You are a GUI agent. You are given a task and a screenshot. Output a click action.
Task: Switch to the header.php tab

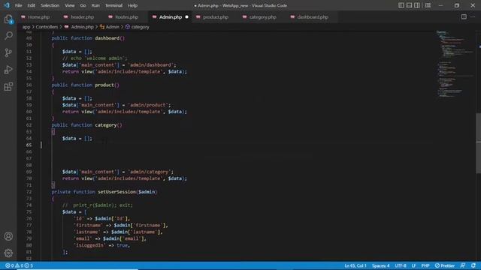[x=82, y=17]
